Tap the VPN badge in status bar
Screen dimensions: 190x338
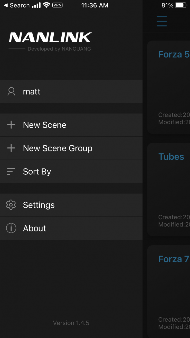[57, 5]
